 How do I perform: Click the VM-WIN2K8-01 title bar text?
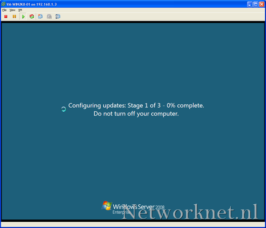31,4
